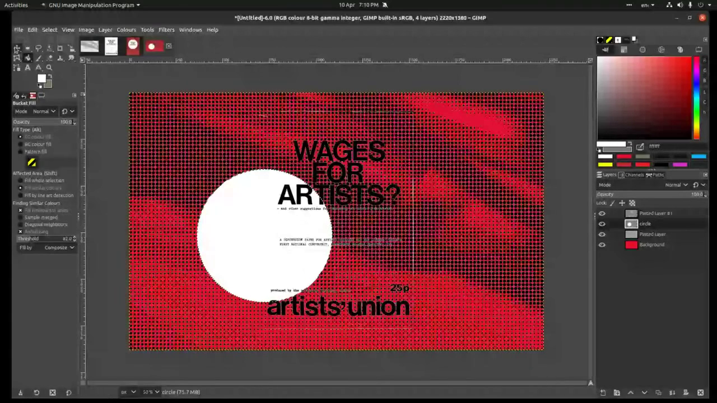Select the Move tool in toolbox
The image size is (717, 403).
(x=17, y=49)
